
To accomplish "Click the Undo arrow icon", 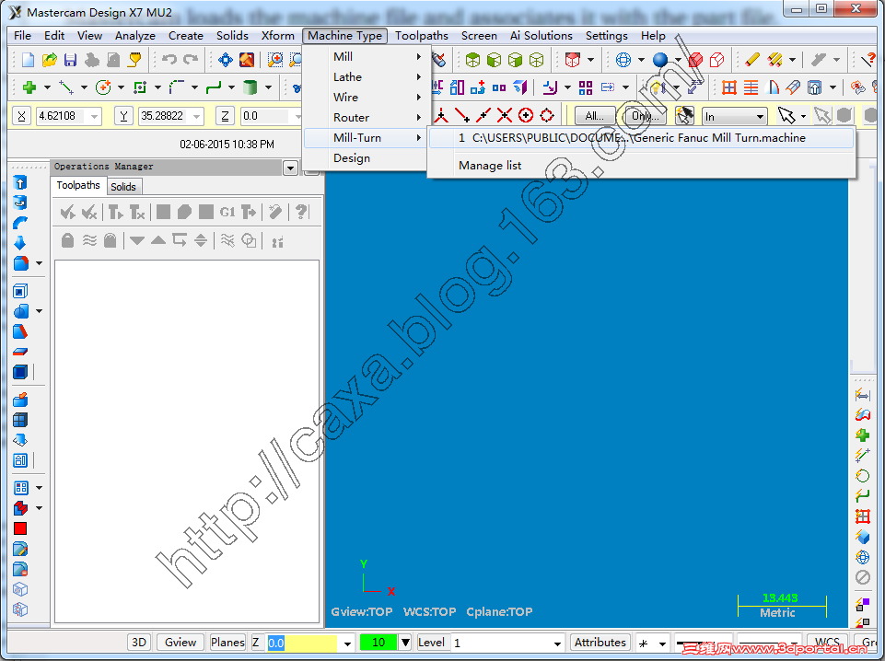I will click(x=169, y=60).
